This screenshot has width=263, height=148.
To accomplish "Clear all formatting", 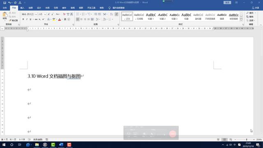I will (x=64, y=14).
